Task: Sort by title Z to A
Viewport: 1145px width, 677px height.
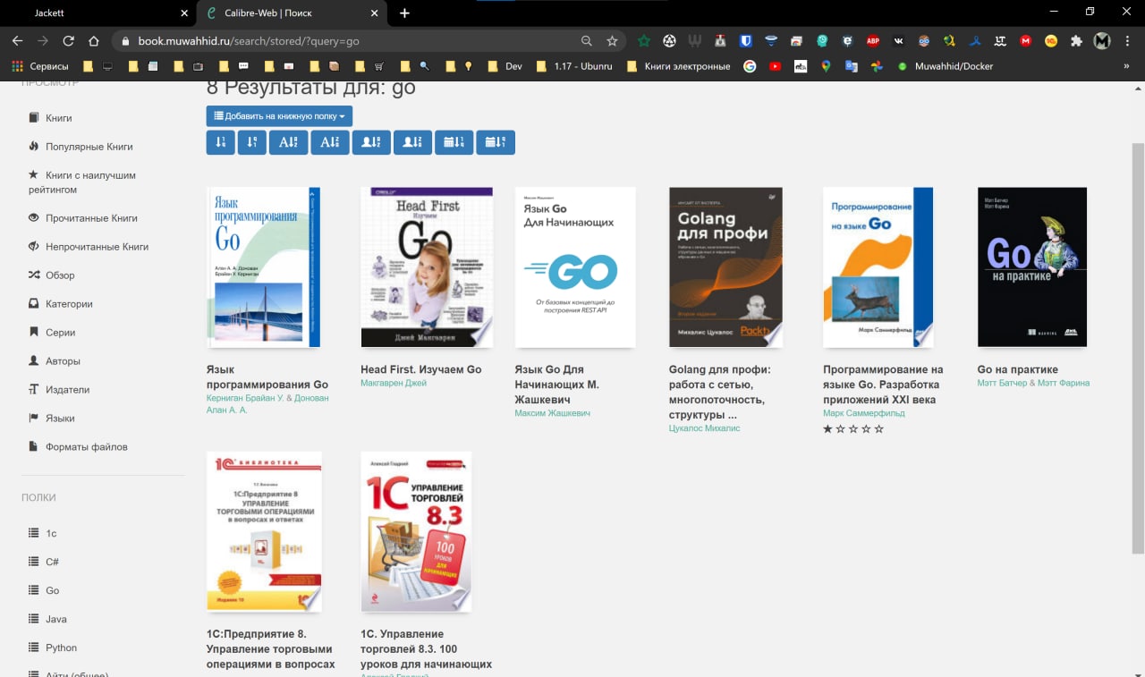Action: [330, 142]
